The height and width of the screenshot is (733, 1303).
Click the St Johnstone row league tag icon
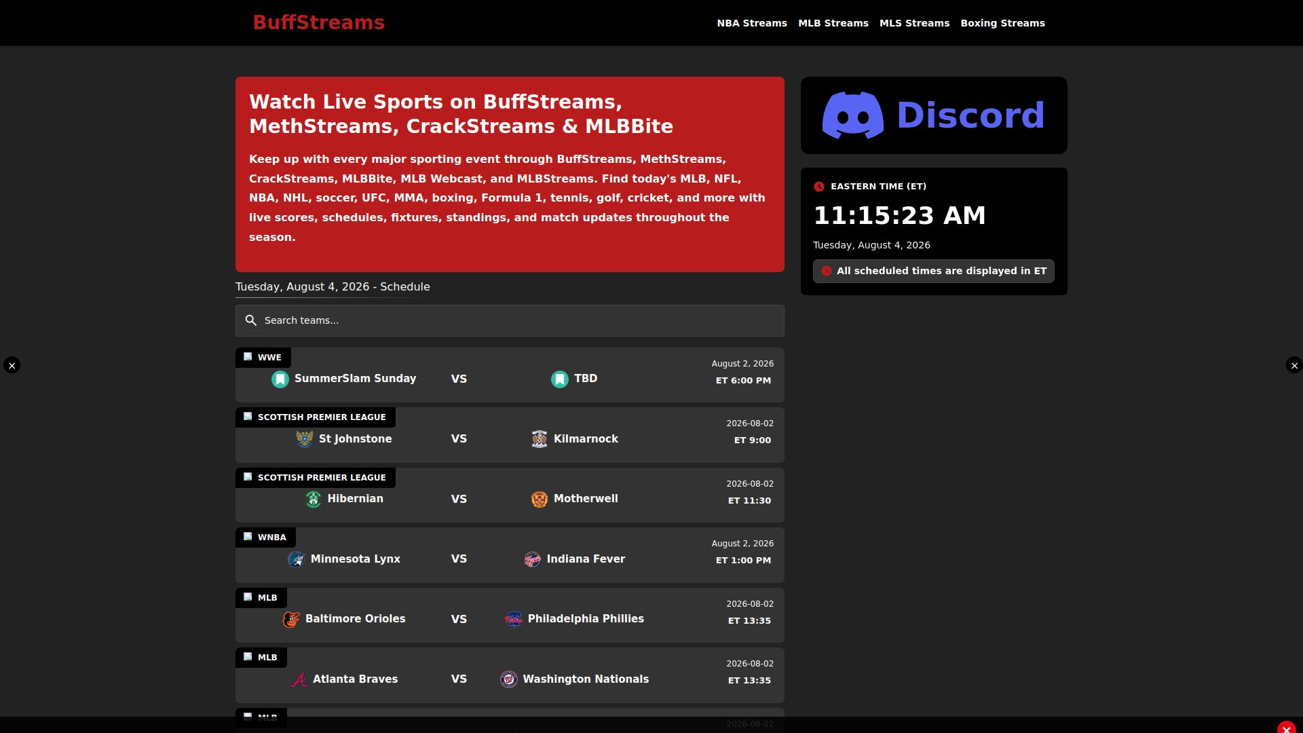coord(248,416)
